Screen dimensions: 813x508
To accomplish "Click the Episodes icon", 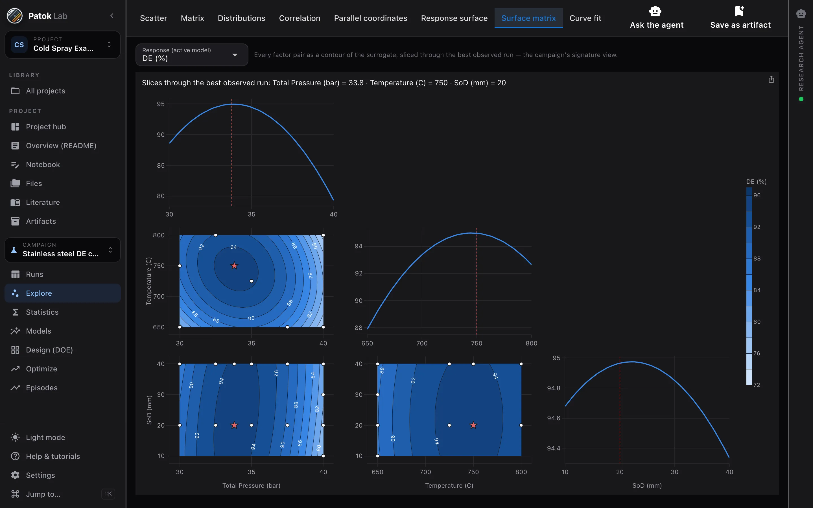I will 15,388.
